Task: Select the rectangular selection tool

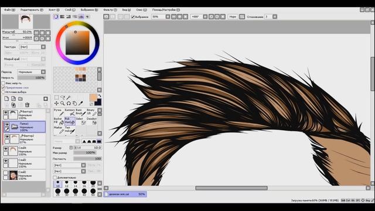Action: 56,97
